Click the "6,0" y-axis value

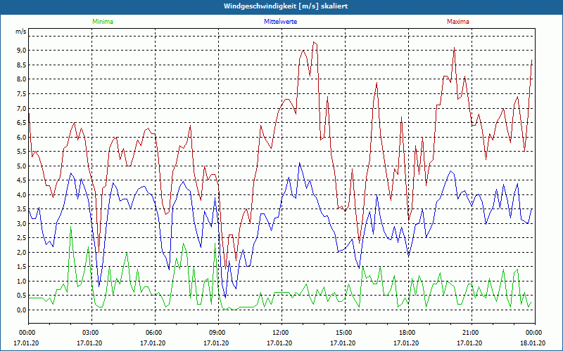coord(22,137)
